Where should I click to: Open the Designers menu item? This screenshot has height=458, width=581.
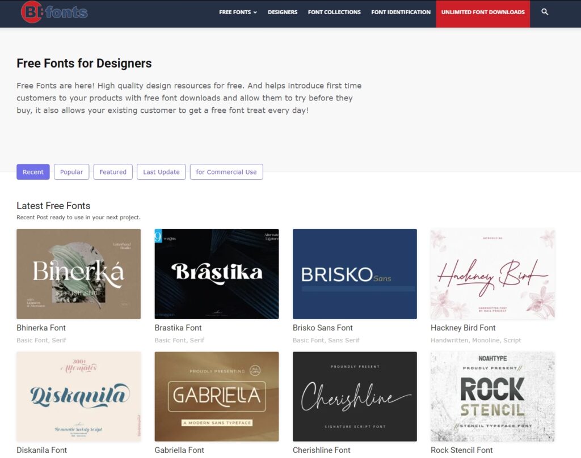pyautogui.click(x=283, y=12)
